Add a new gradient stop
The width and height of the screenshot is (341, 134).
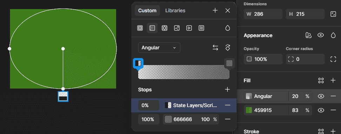click(x=227, y=90)
